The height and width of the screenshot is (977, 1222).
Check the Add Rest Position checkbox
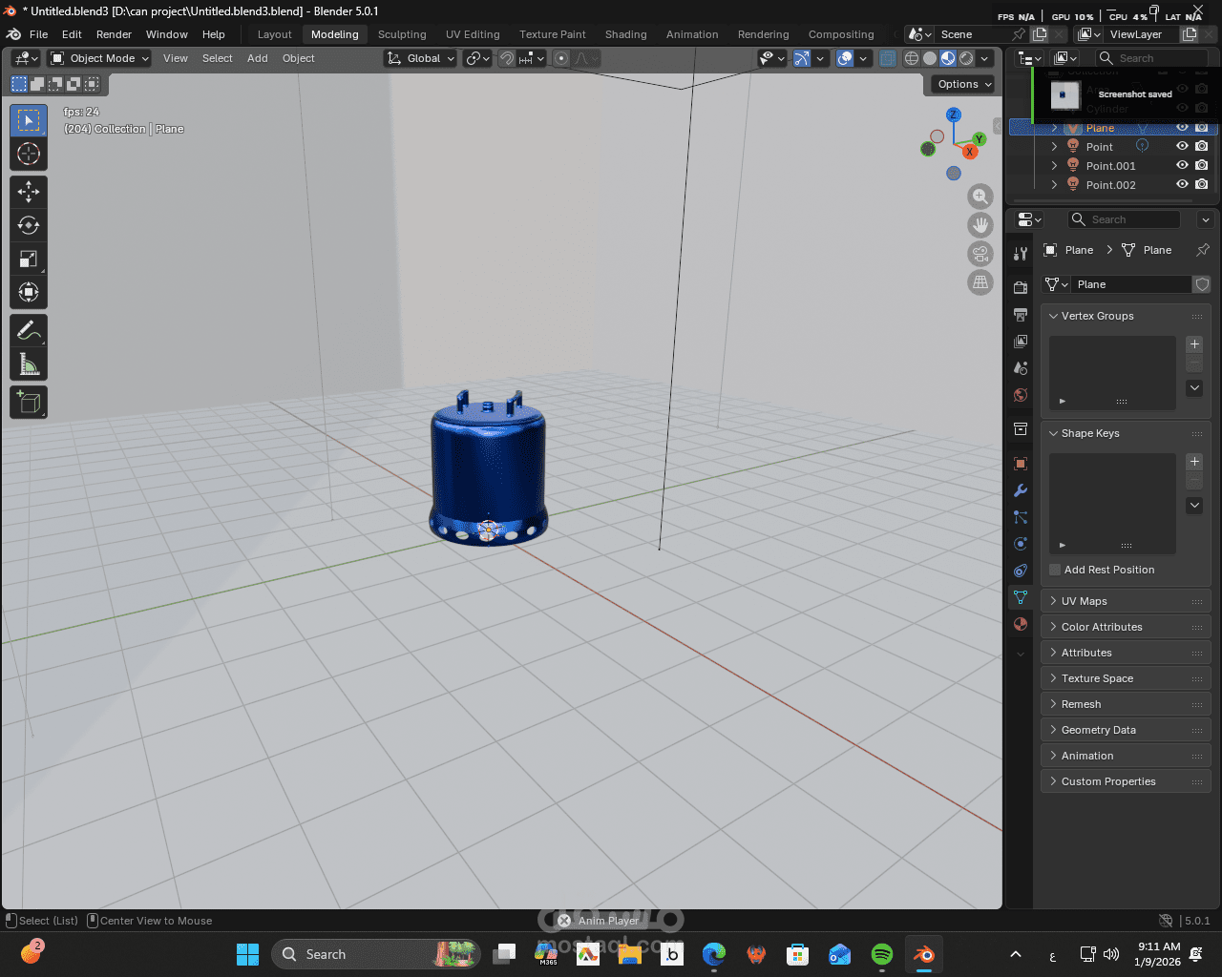1055,570
